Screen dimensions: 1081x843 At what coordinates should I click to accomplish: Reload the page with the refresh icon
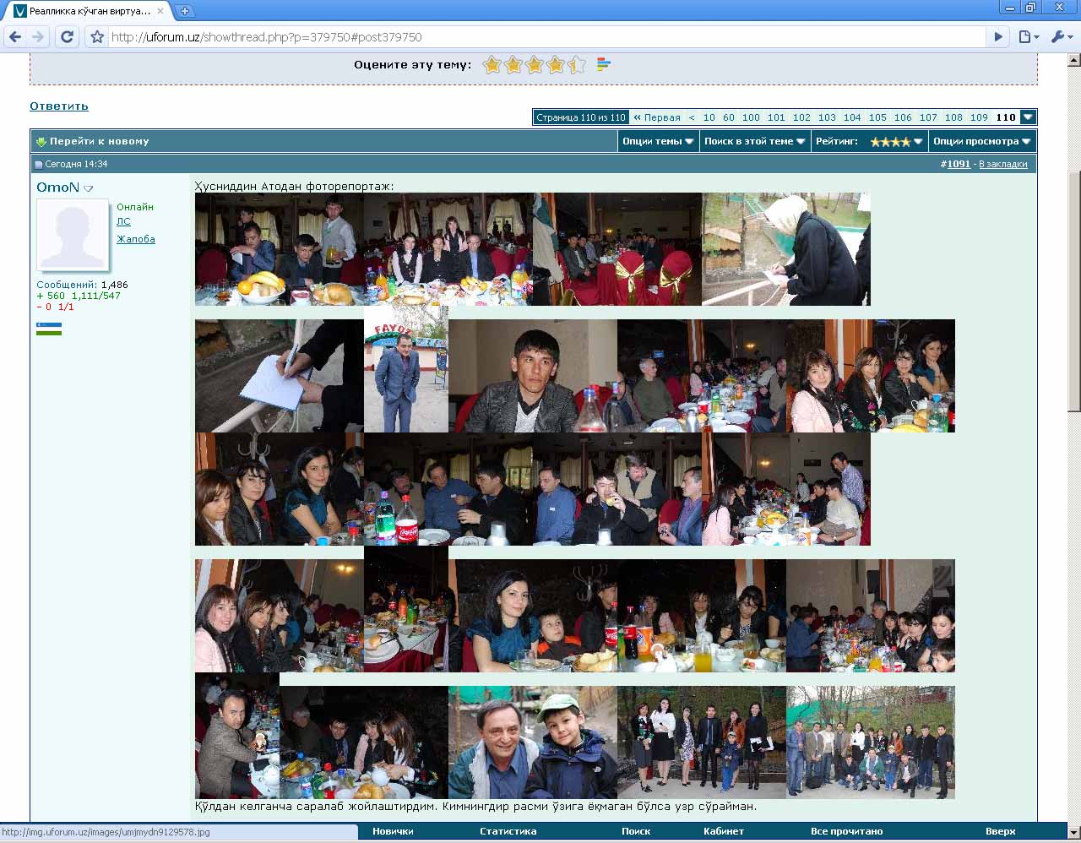coord(68,37)
